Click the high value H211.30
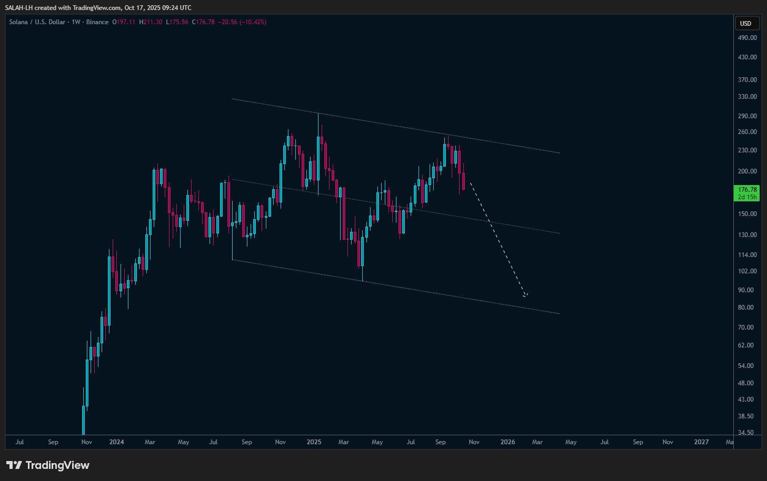This screenshot has width=767, height=481. pos(151,22)
